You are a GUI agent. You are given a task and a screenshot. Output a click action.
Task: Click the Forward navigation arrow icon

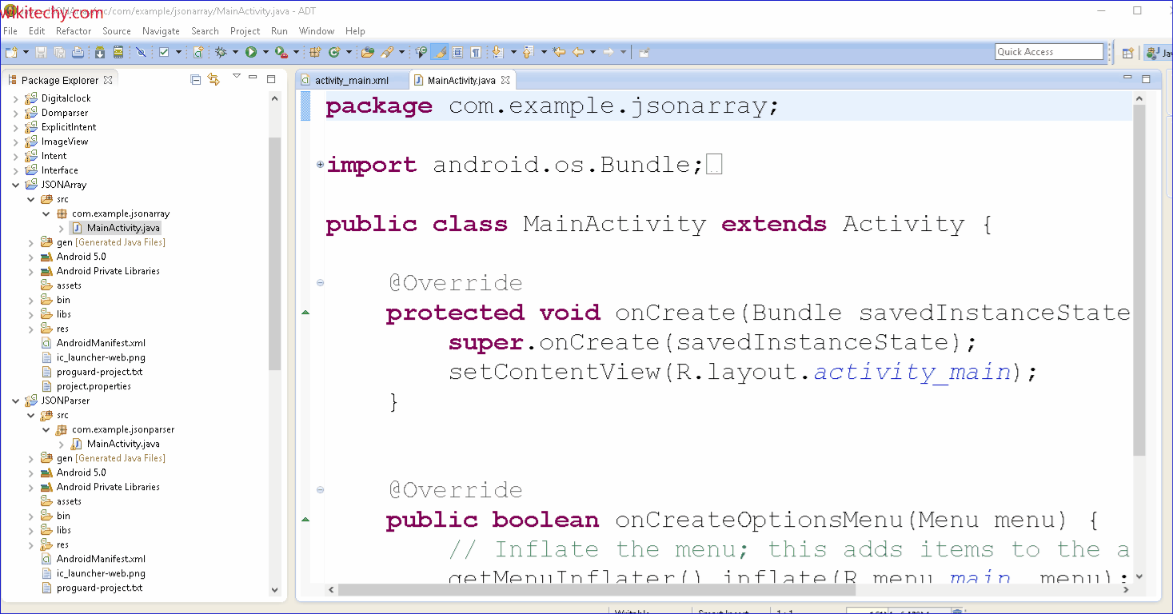click(608, 52)
